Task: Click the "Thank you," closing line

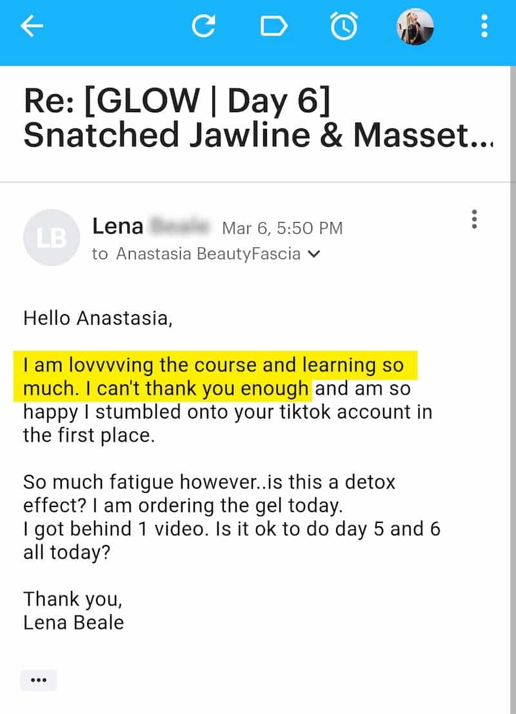Action: [72, 599]
